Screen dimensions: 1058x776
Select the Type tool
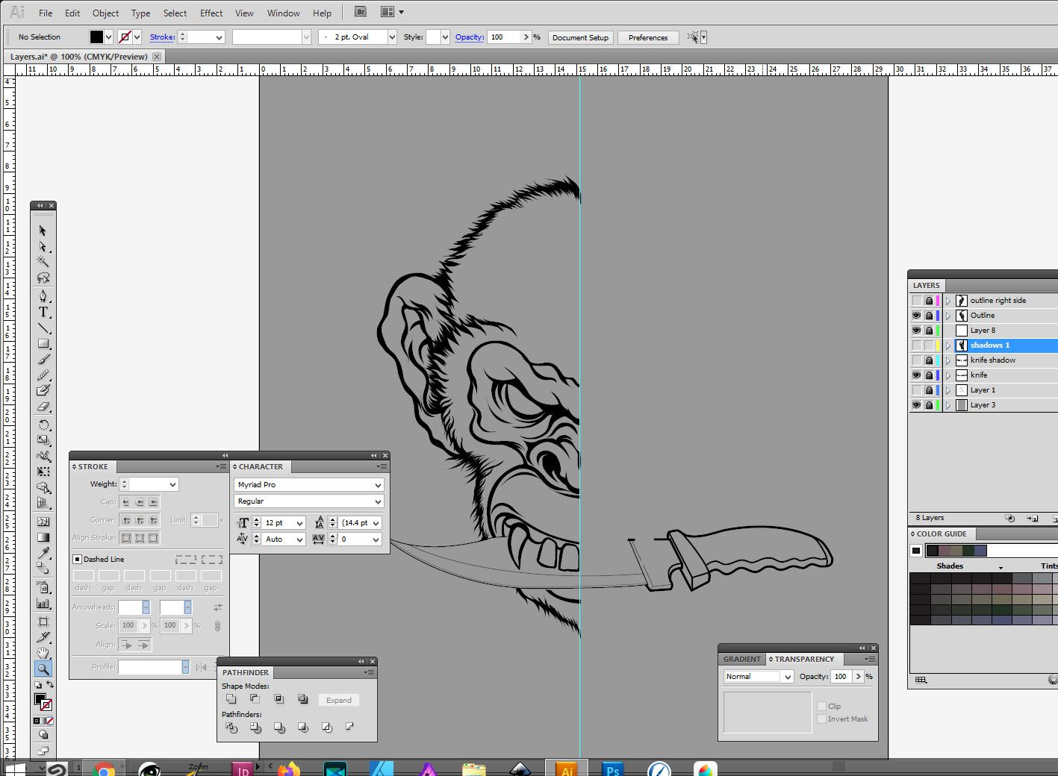[x=43, y=313]
